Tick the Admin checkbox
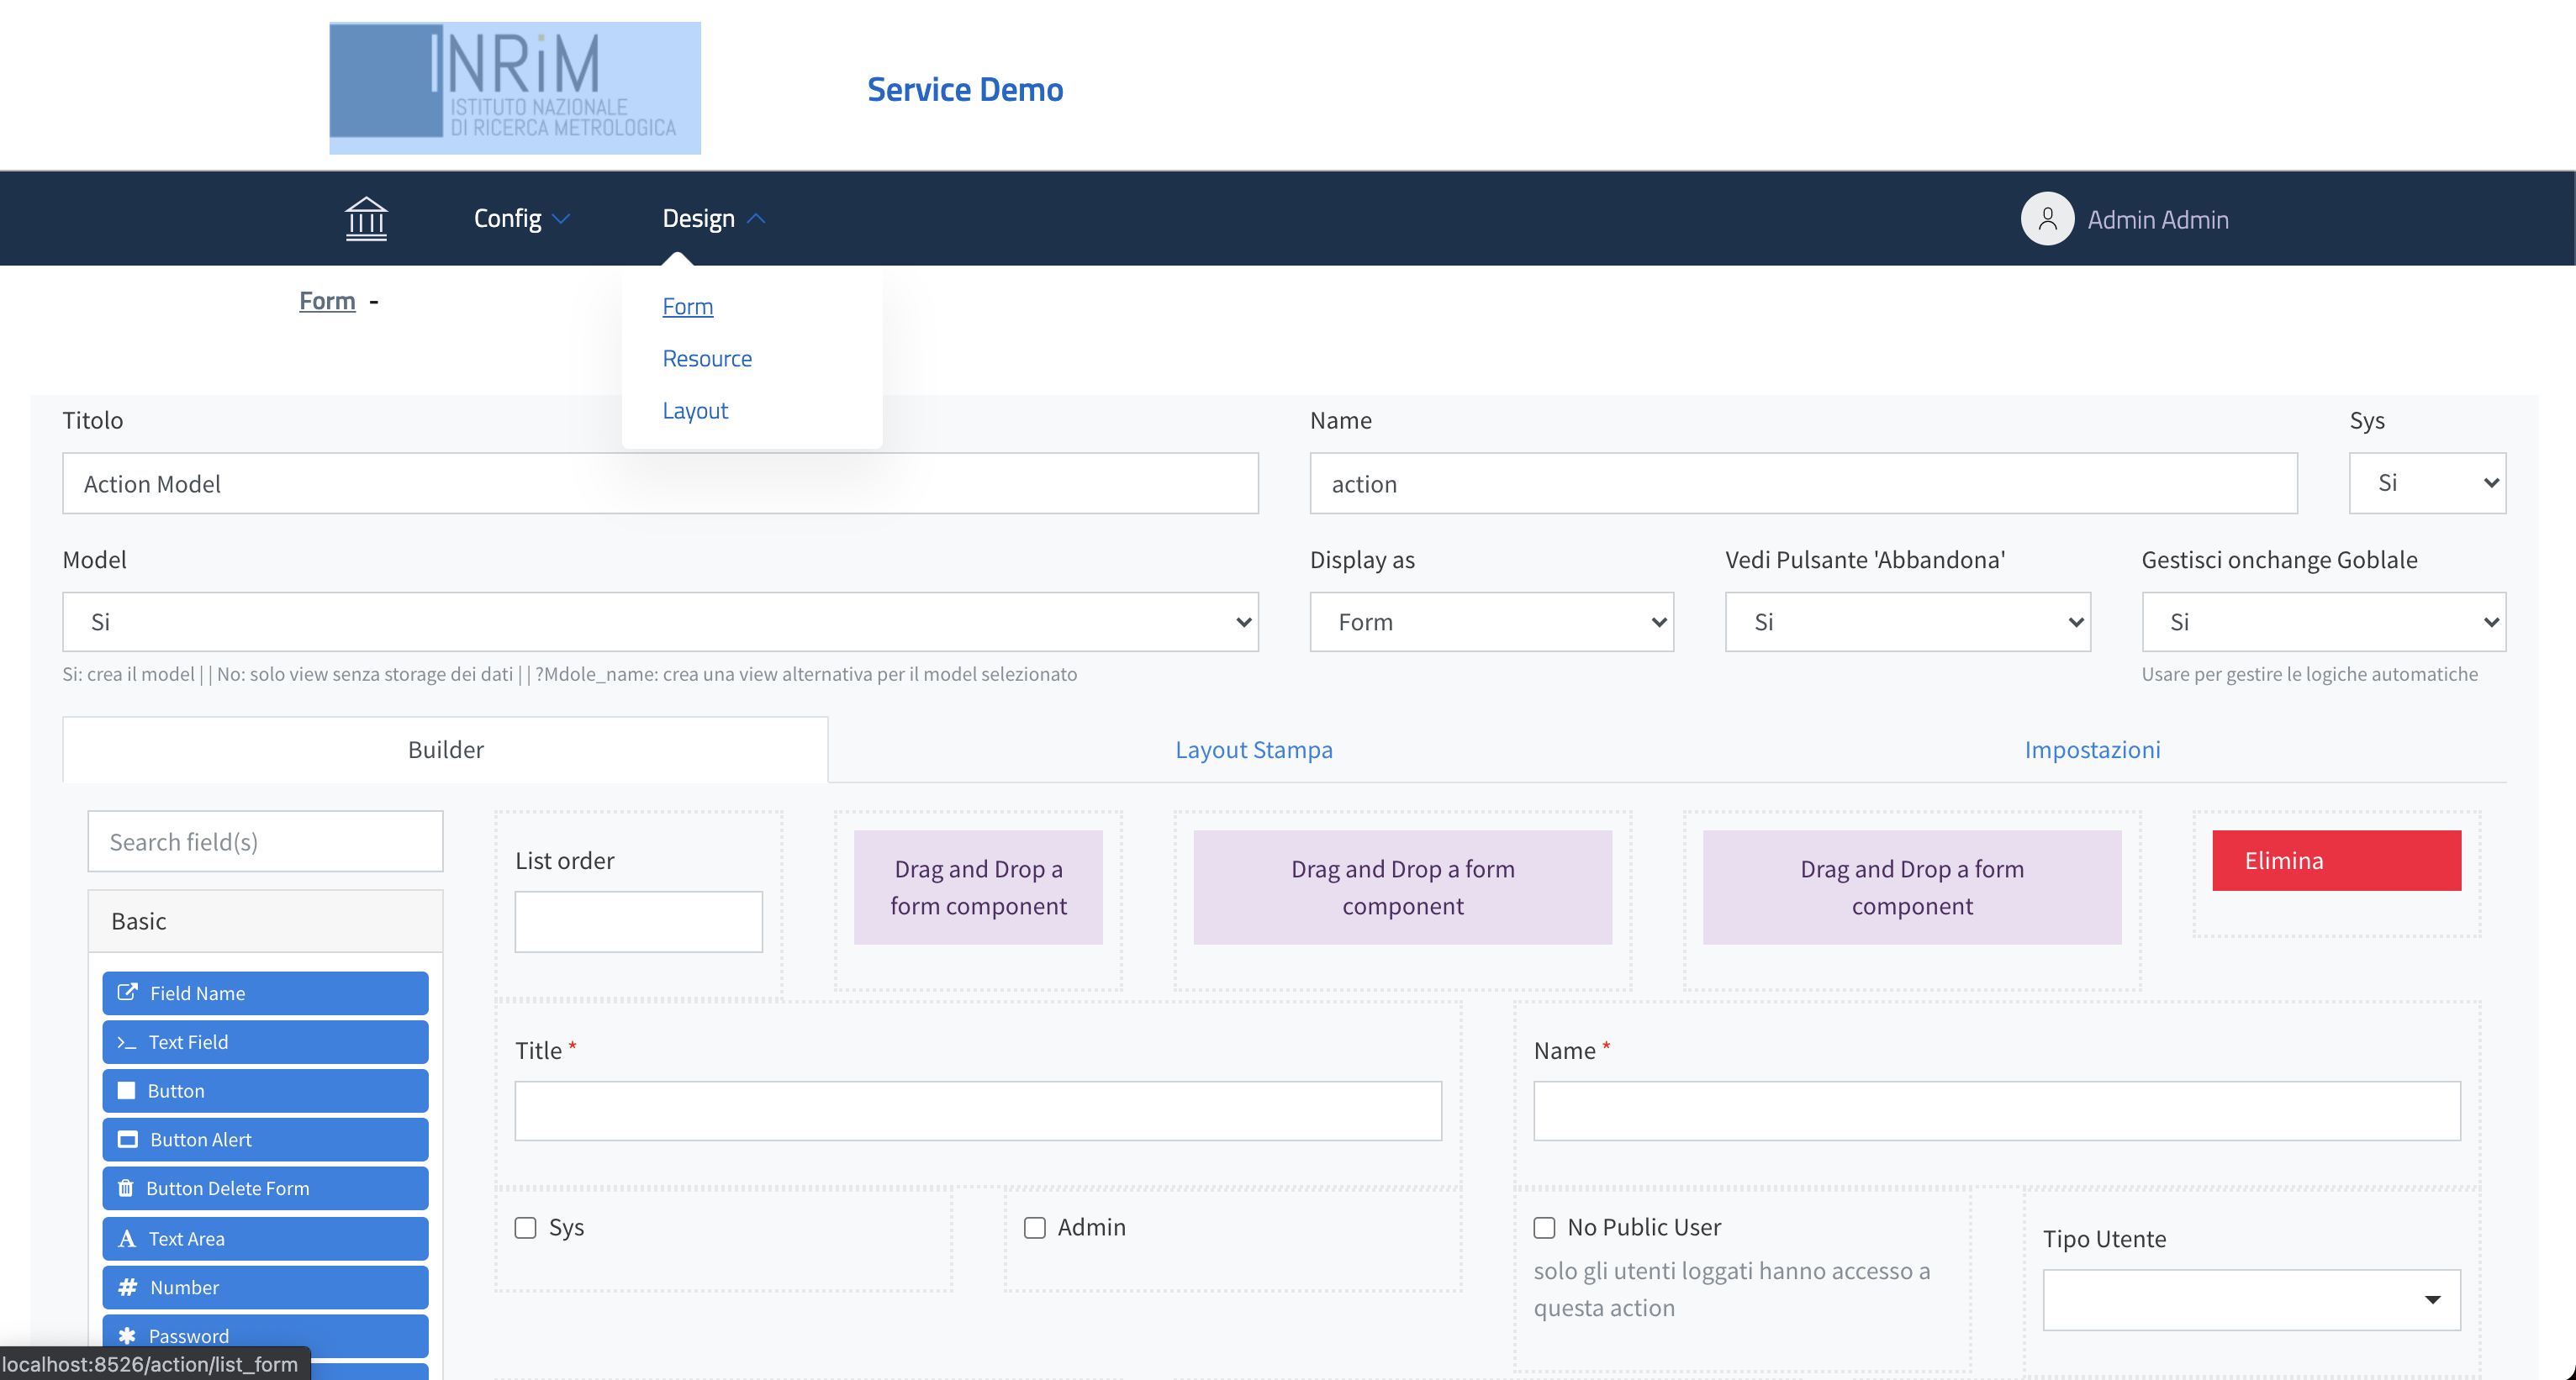Image resolution: width=2576 pixels, height=1380 pixels. point(1034,1227)
